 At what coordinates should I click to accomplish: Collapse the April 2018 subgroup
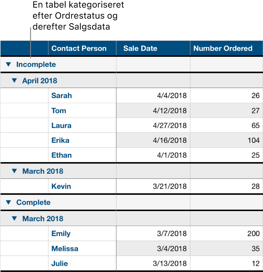click(15, 81)
